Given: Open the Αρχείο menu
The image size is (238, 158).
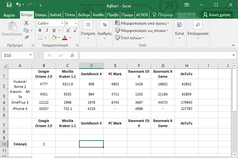Looking at the screenshot, I should coord(9,15).
